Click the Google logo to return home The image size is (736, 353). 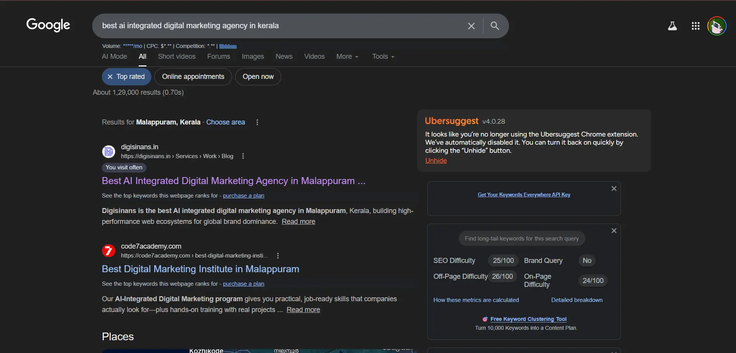[x=48, y=25]
